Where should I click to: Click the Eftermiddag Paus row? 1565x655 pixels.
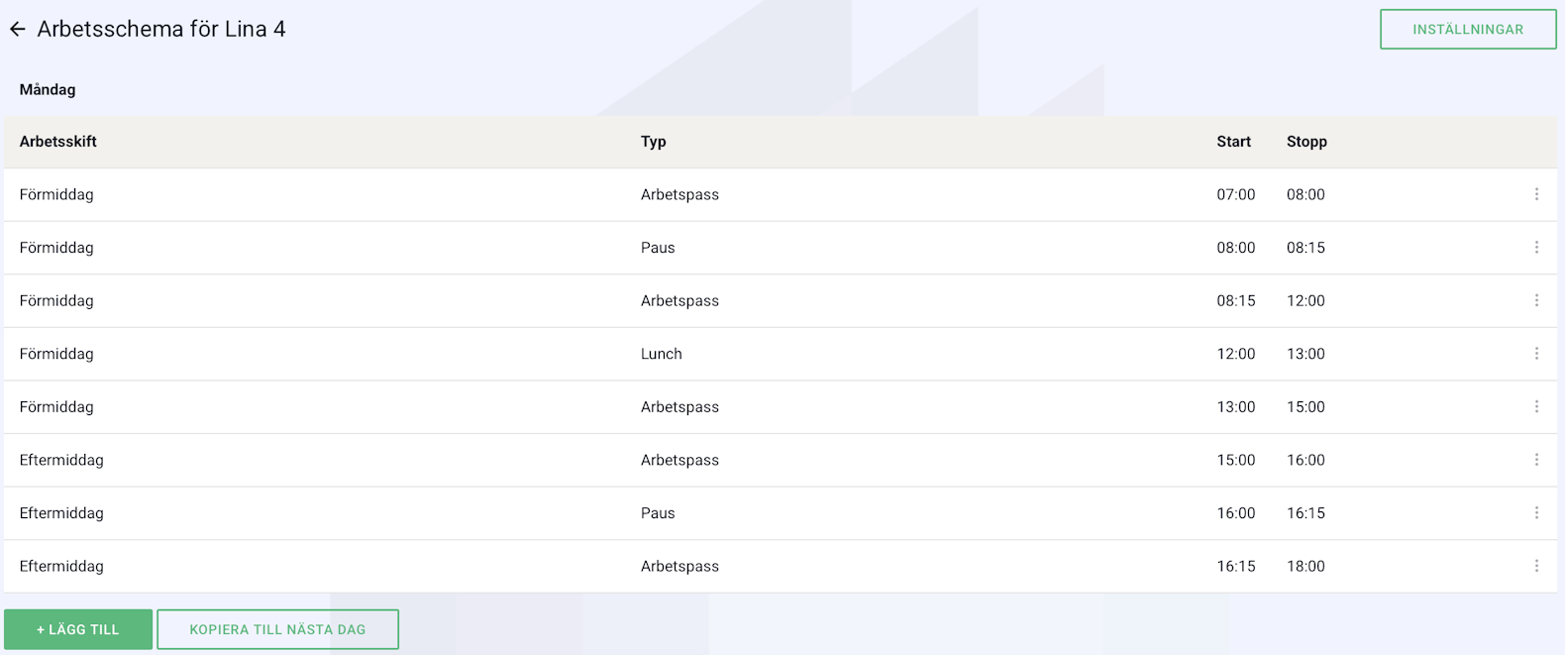pyautogui.click(x=781, y=513)
